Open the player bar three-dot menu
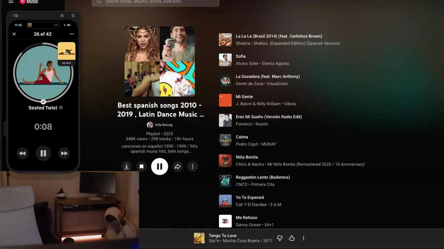This screenshot has width=444, height=249. pyautogui.click(x=304, y=238)
